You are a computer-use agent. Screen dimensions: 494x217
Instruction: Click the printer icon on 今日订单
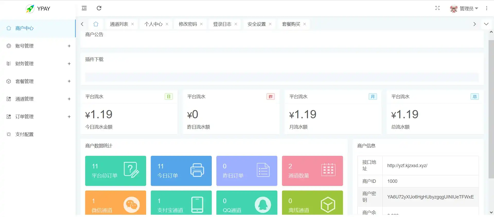[197, 170]
